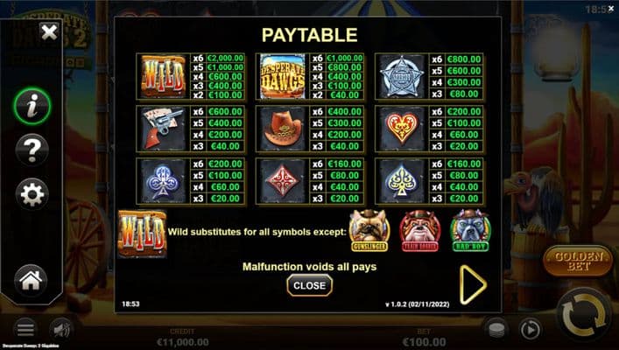Click the revolver and cards symbol

(163, 129)
